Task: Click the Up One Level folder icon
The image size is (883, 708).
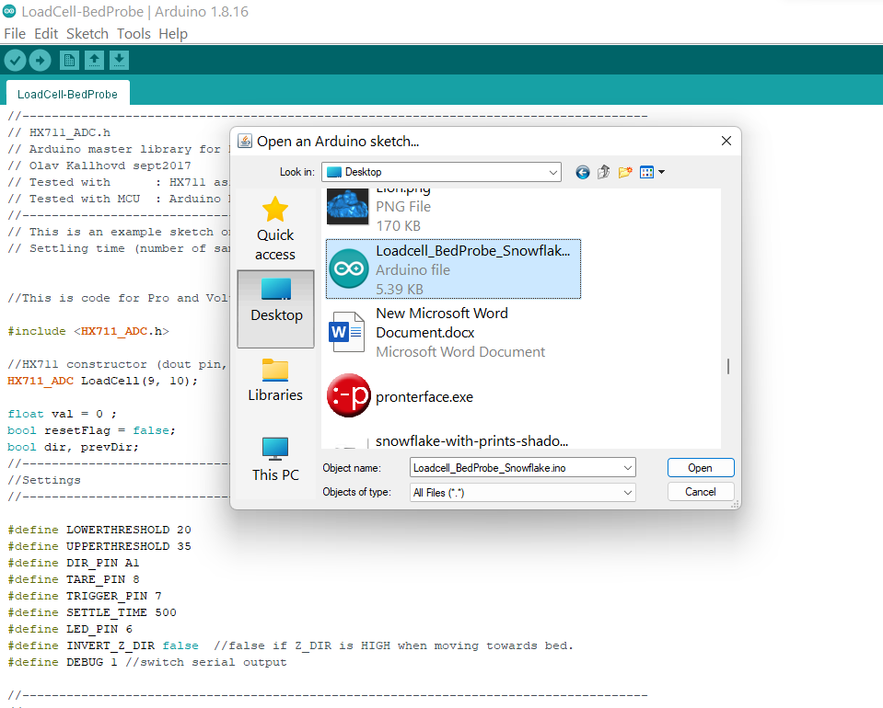Action: [x=604, y=172]
